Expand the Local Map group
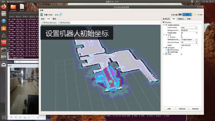 pyautogui.click(x=166, y=52)
